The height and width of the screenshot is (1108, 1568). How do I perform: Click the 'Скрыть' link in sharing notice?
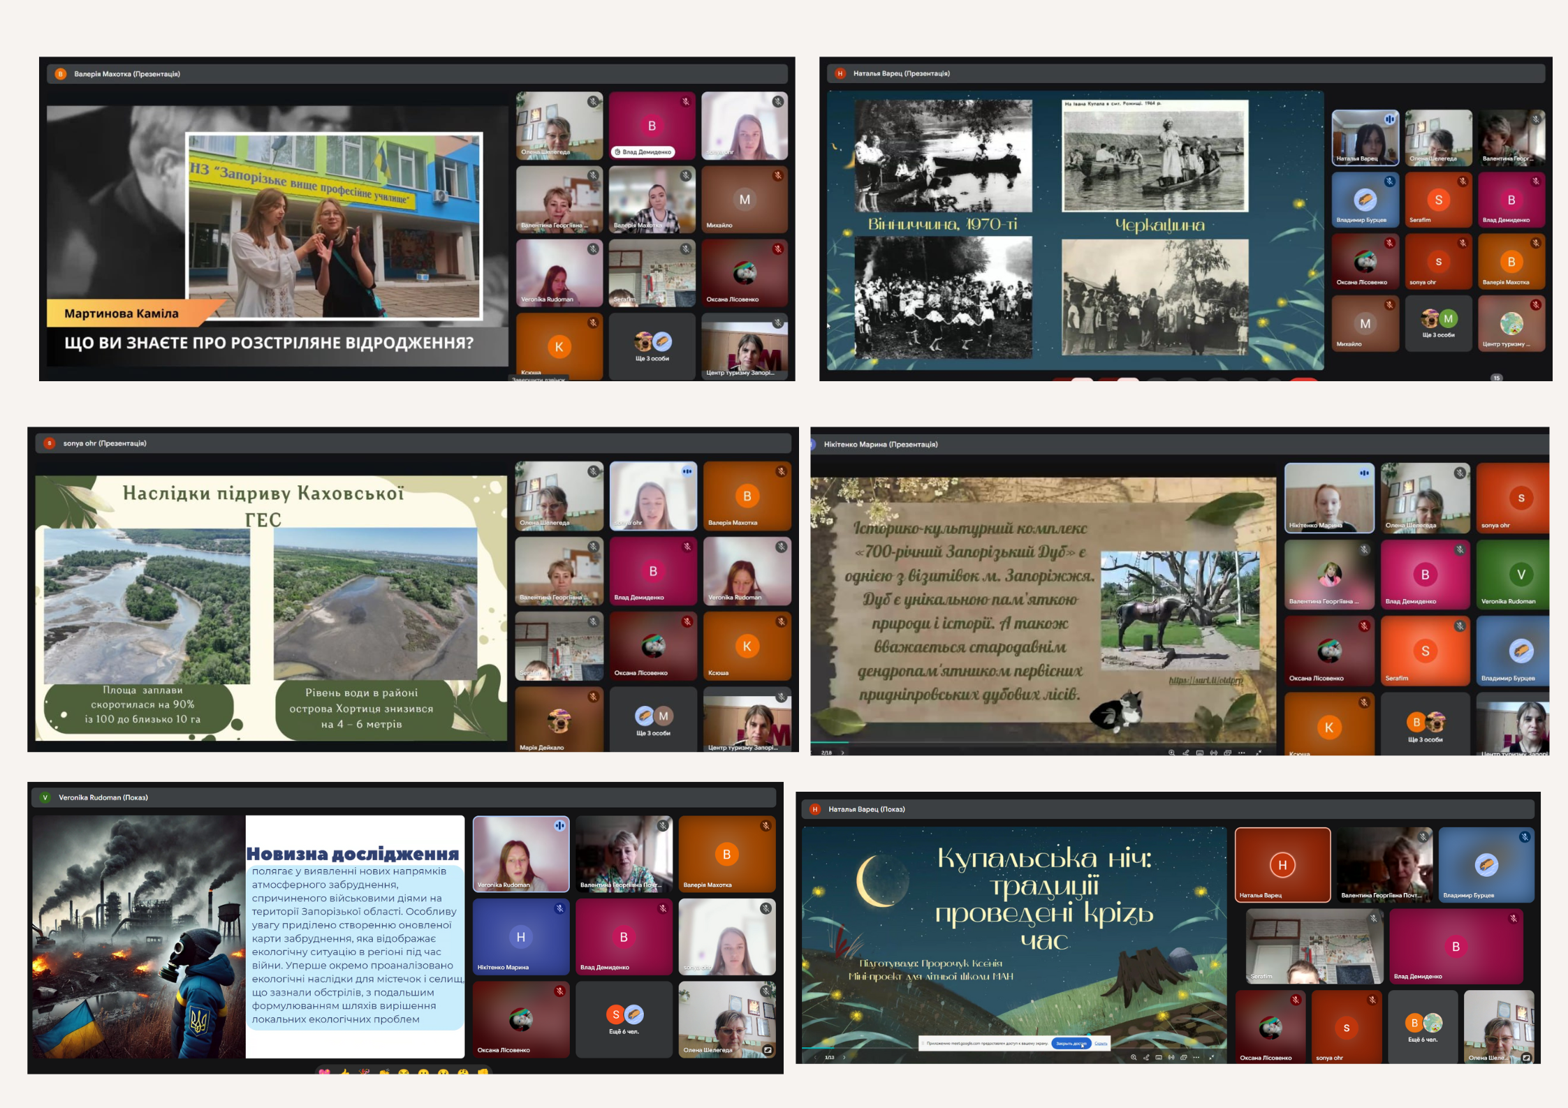coord(1101,1043)
